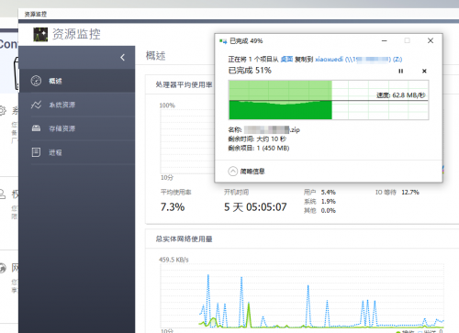Click the 已完成 51% status text
Viewport: 459px width, 333px height.
[250, 71]
